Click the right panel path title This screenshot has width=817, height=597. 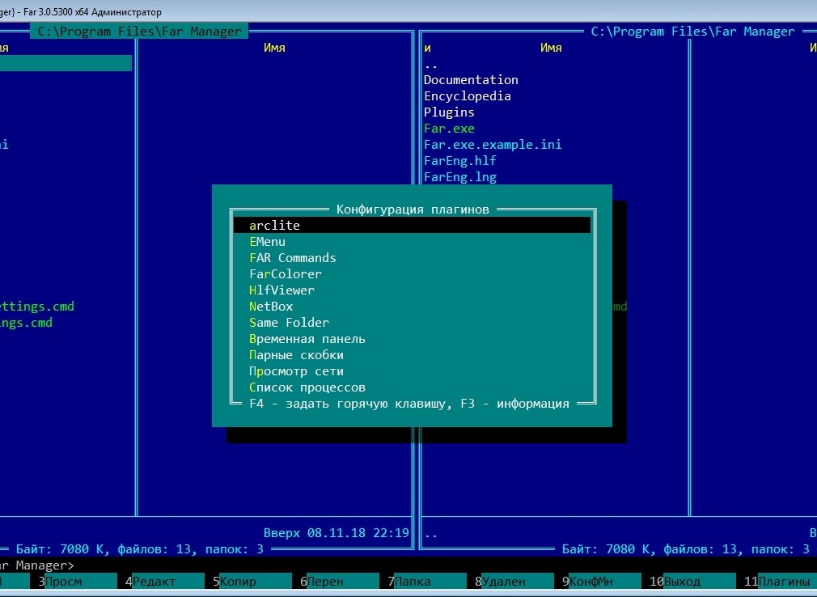(x=693, y=32)
